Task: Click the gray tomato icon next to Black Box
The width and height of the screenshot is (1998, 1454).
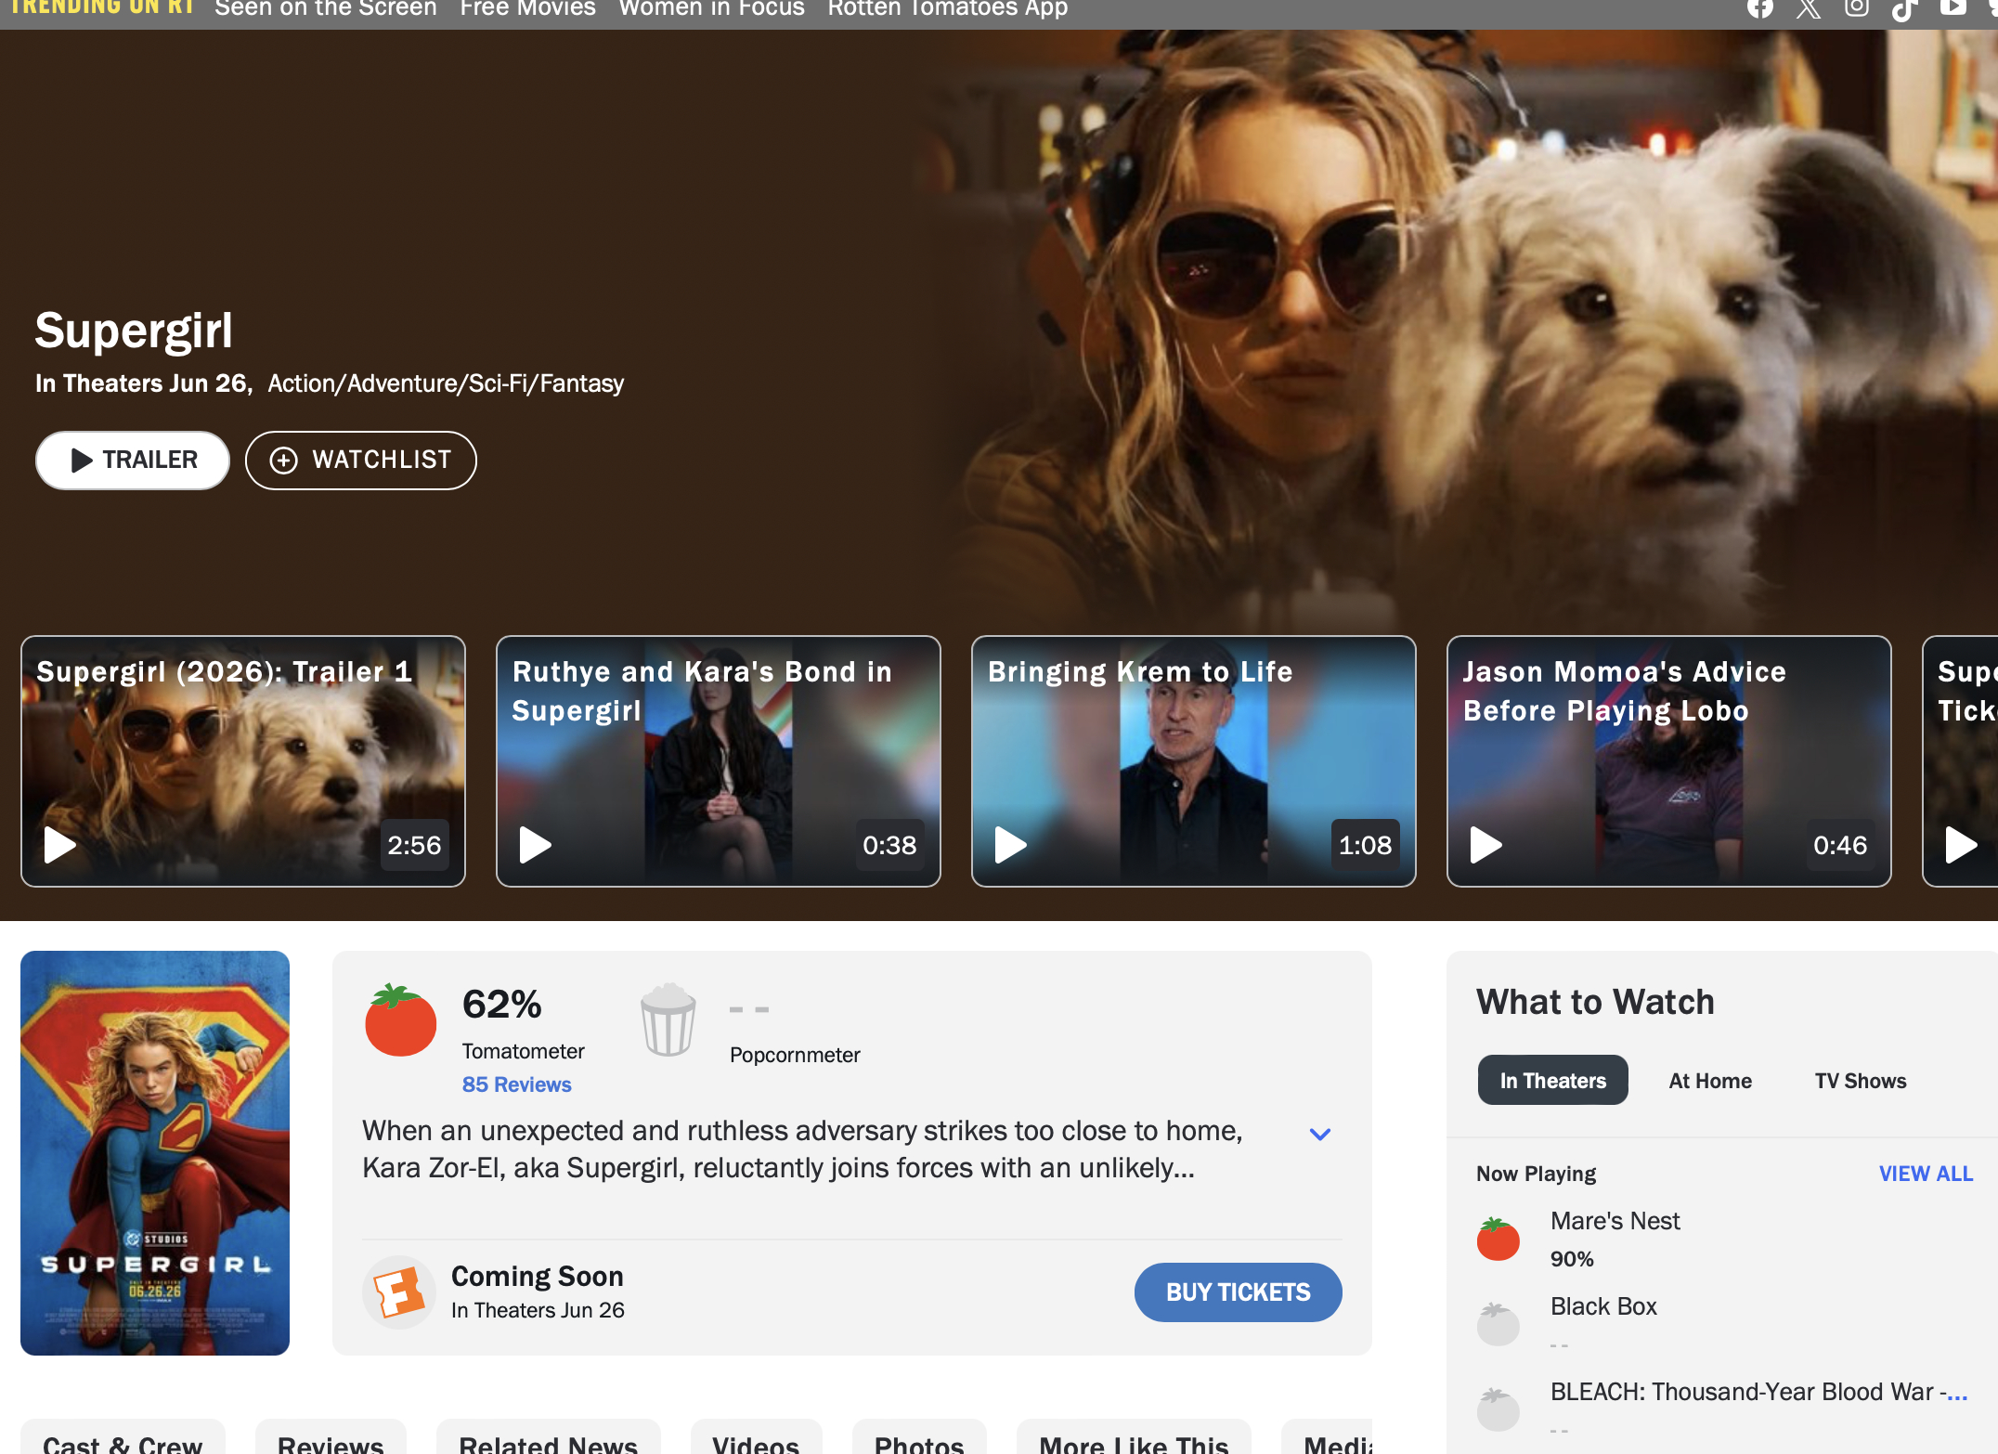Action: click(1498, 1324)
